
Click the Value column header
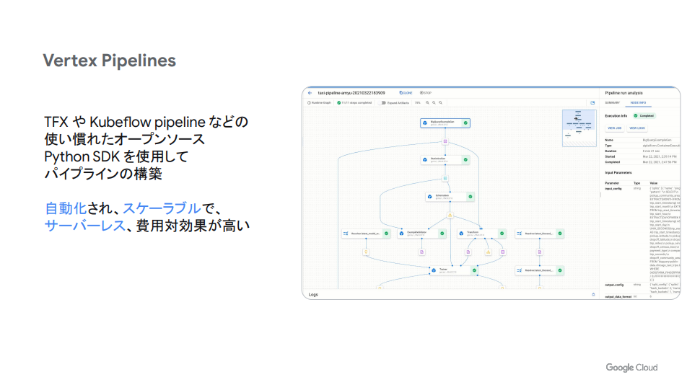tap(653, 183)
